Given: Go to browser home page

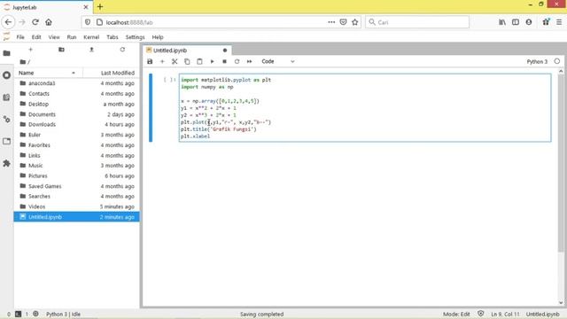Looking at the screenshot, I should pos(49,22).
